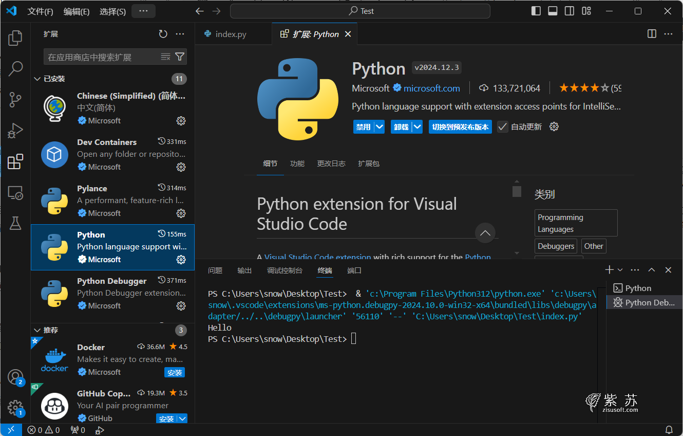This screenshot has height=436, width=683.
Task: Open the Testing flask icon
Action: point(15,223)
